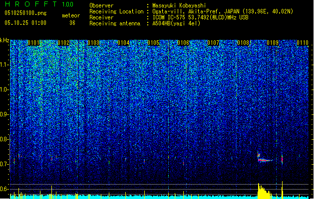
Task: Click the HROFFT 1.0.0 title text
Action: 39,4
